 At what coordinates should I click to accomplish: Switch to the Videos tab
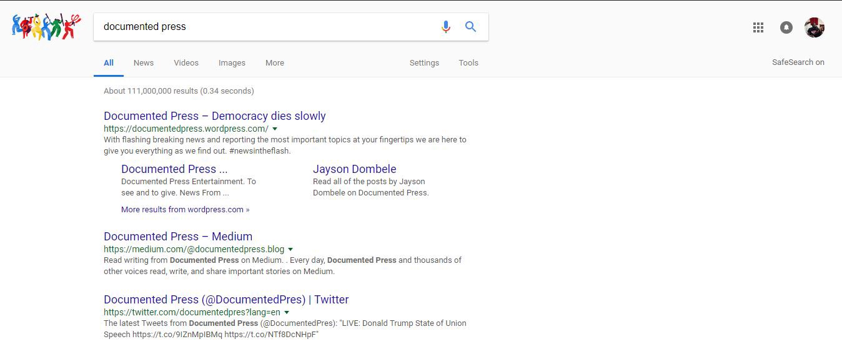(186, 62)
